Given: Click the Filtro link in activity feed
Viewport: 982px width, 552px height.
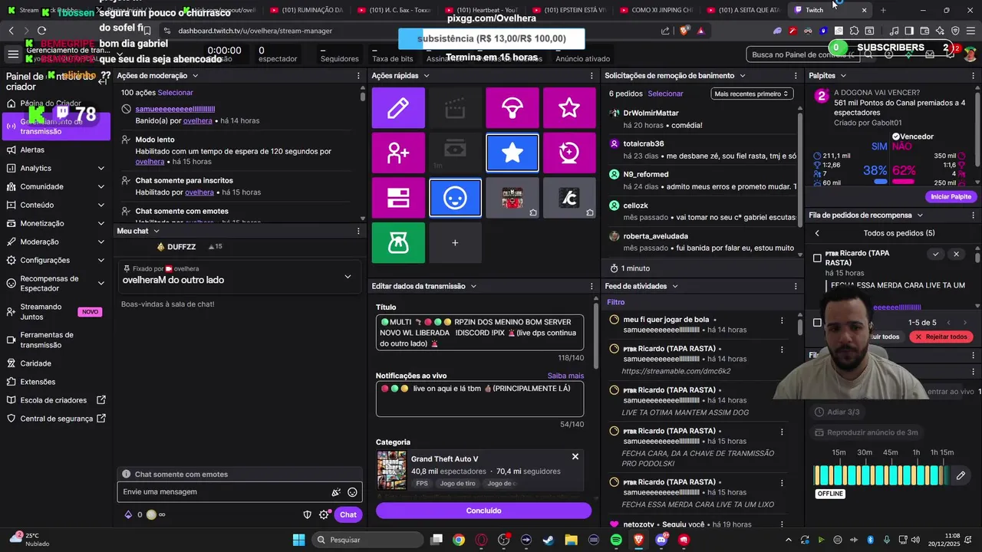Looking at the screenshot, I should (616, 302).
